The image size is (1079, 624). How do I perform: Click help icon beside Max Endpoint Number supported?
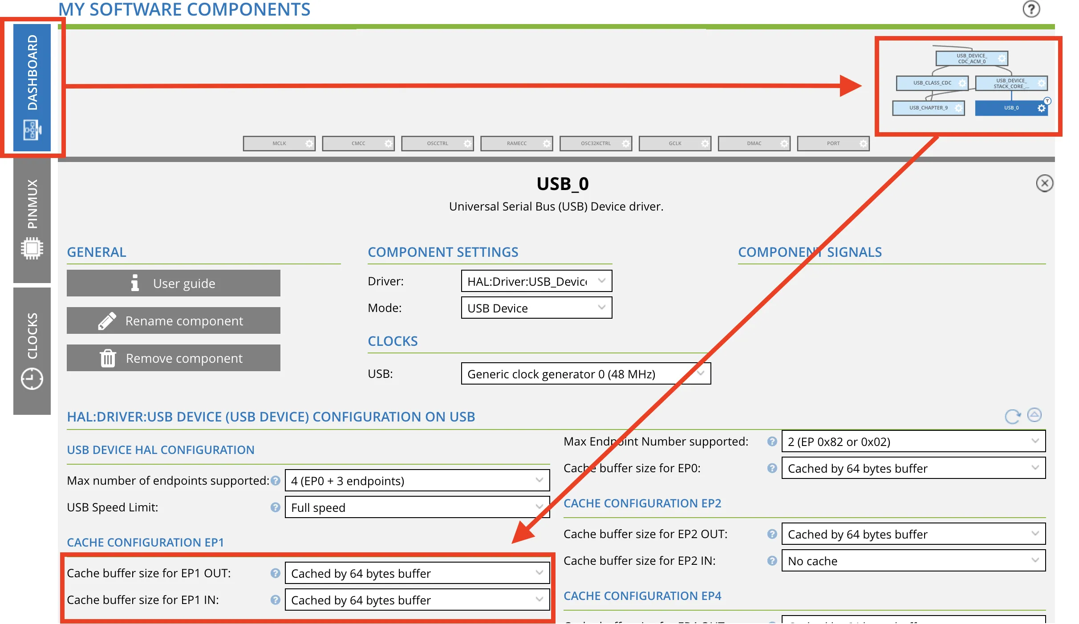pyautogui.click(x=772, y=442)
